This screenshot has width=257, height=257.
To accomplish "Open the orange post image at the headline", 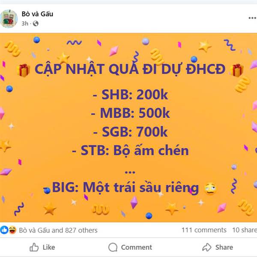I will [130, 69].
